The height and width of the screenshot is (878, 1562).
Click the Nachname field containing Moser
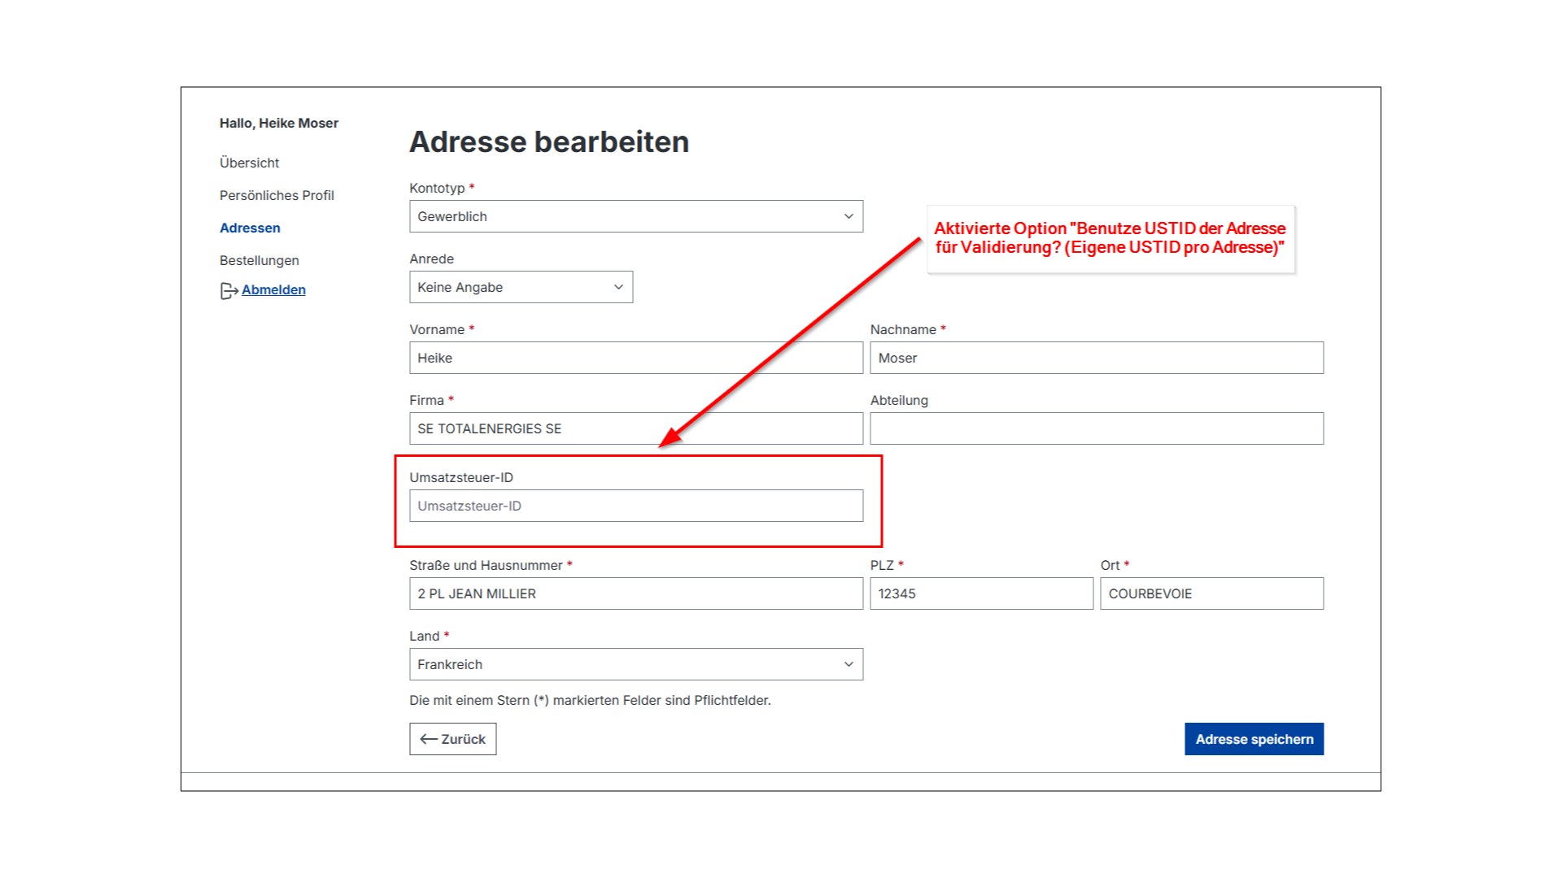(x=1097, y=358)
